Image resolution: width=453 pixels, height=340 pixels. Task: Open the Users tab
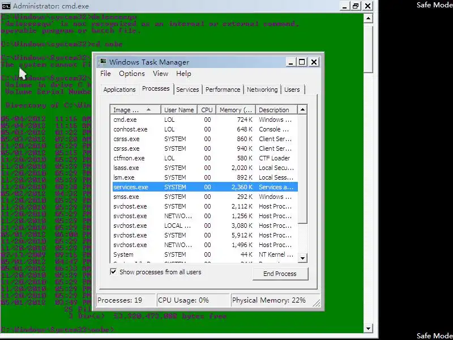pyautogui.click(x=292, y=90)
